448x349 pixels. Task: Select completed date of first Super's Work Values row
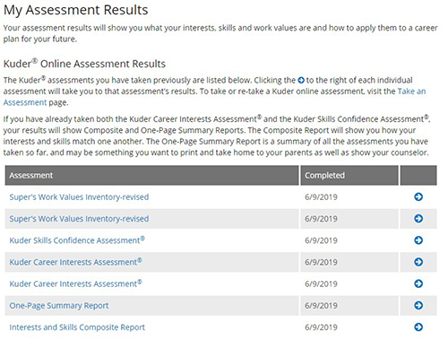click(x=321, y=197)
